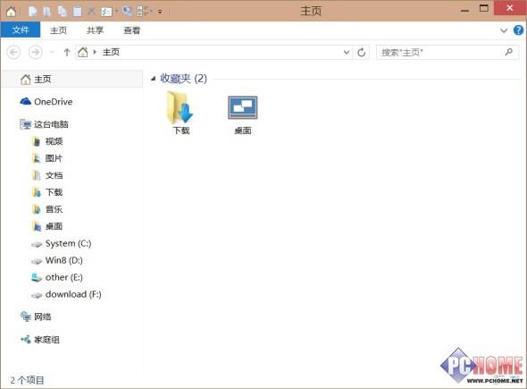The height and width of the screenshot is (389, 527).
Task: Select 网络 in the navigation pane
Action: (43, 317)
